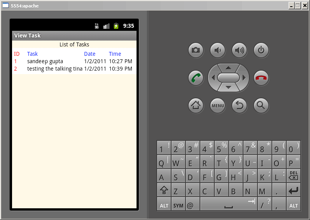
Task: Click the '10:39 PM' time cell
Action: [121, 69]
